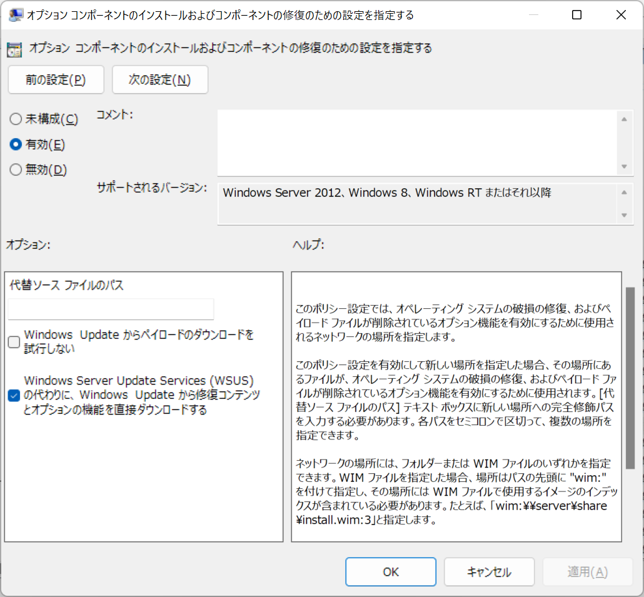Click the サポートされるバージョン: label
Screen dimensions: 644x597
(x=152, y=188)
